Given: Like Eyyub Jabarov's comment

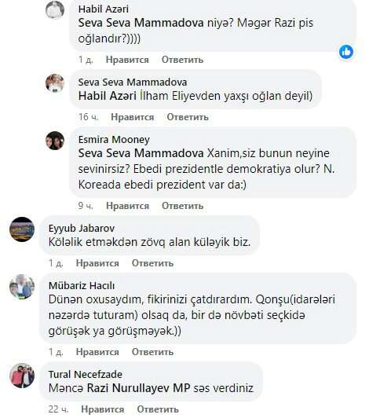Looking at the screenshot, I should pyautogui.click(x=97, y=263).
